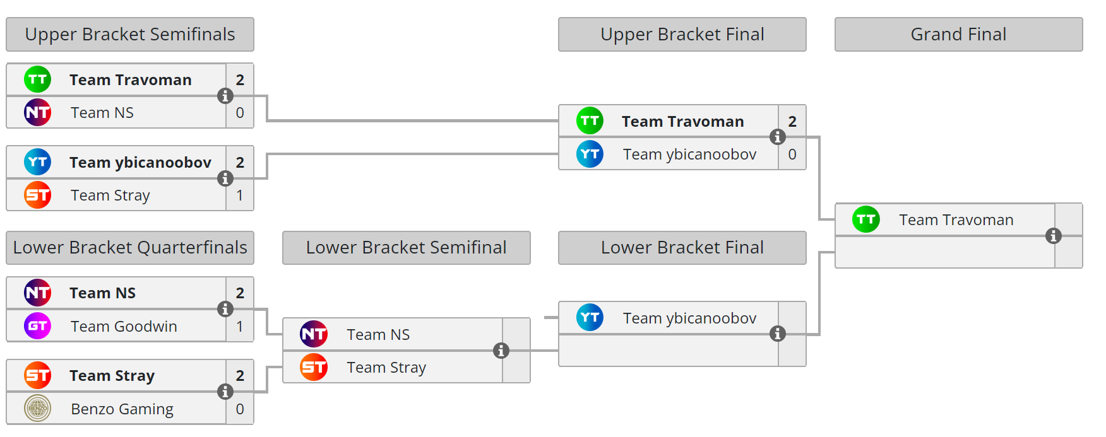1106x437 pixels.
Task: Select the Lower Bracket Quarterfinals header
Action: 130,248
